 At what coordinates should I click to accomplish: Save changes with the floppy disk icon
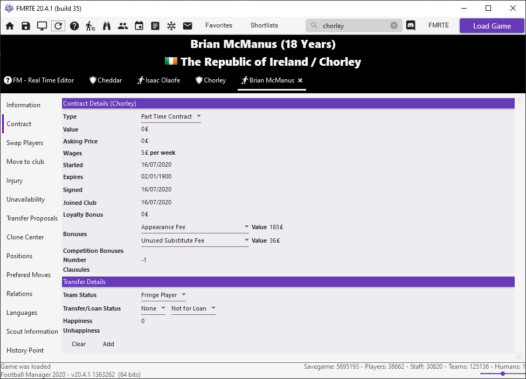tap(26, 26)
